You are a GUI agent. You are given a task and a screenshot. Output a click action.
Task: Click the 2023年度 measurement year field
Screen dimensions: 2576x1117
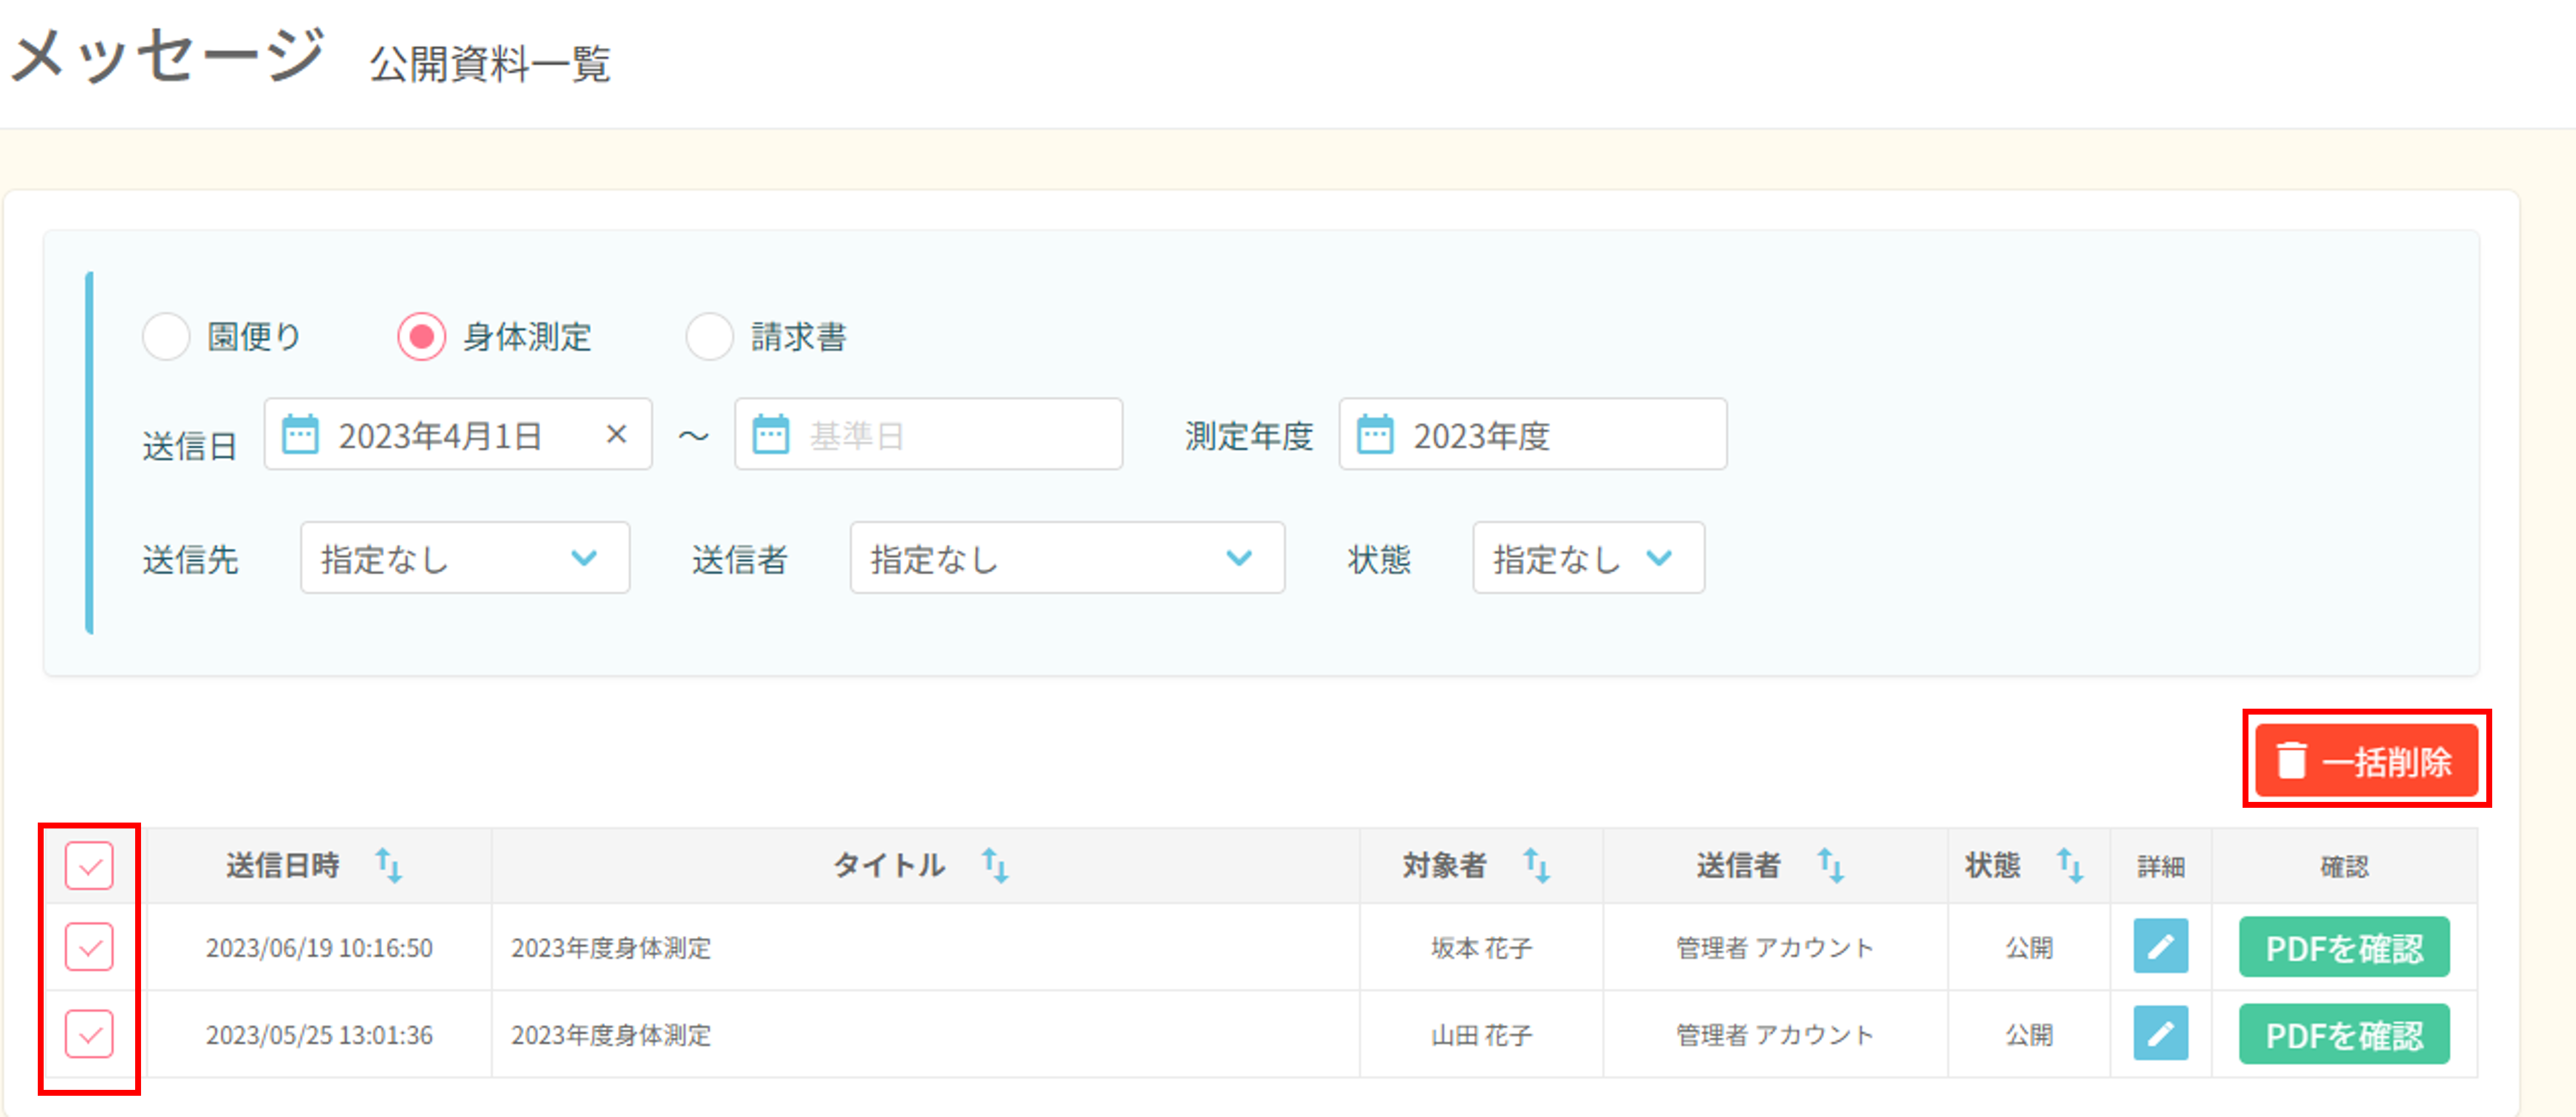tap(1532, 434)
